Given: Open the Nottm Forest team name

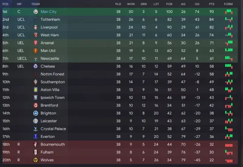Looking at the screenshot, I should click(52, 74).
